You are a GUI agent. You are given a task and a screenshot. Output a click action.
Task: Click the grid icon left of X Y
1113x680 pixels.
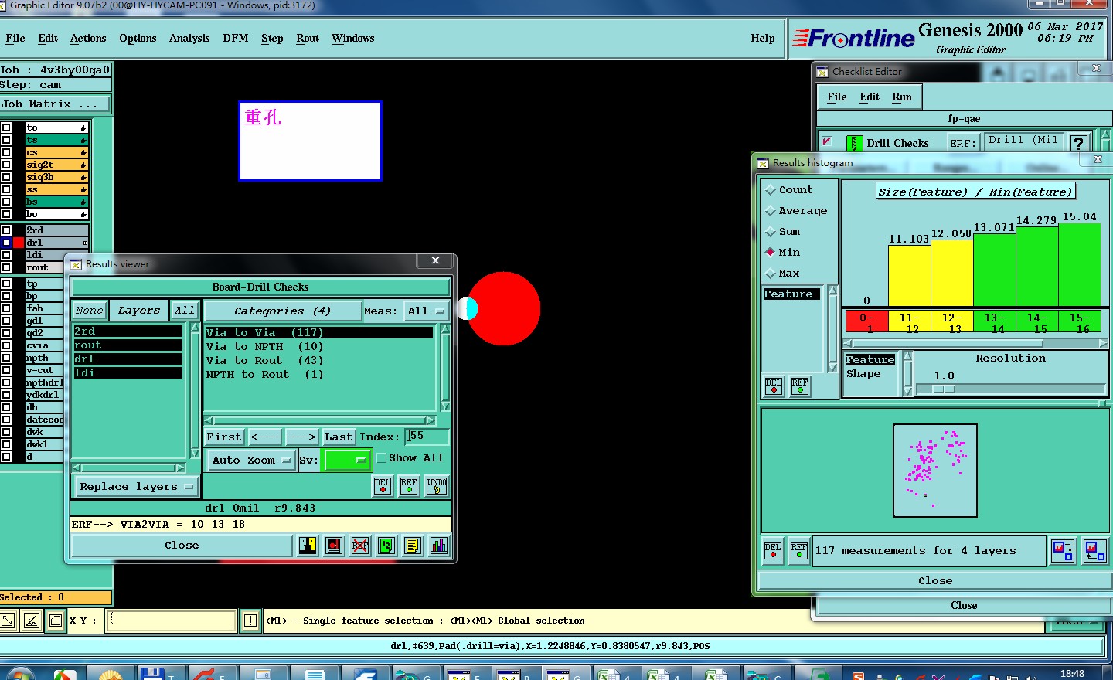(56, 620)
